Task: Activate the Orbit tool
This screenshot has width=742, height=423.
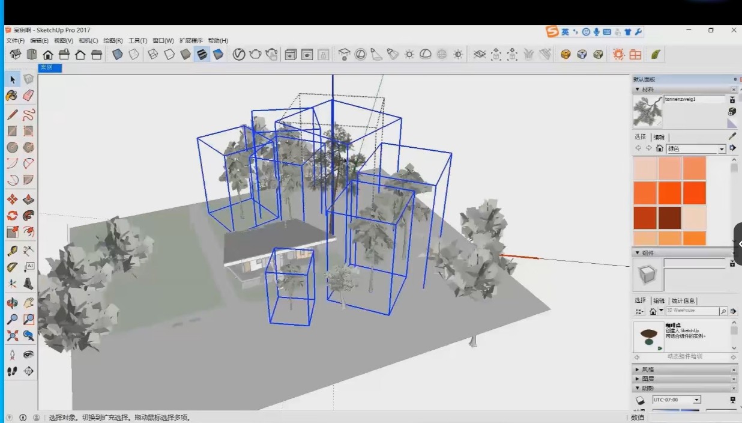Action: click(x=12, y=303)
